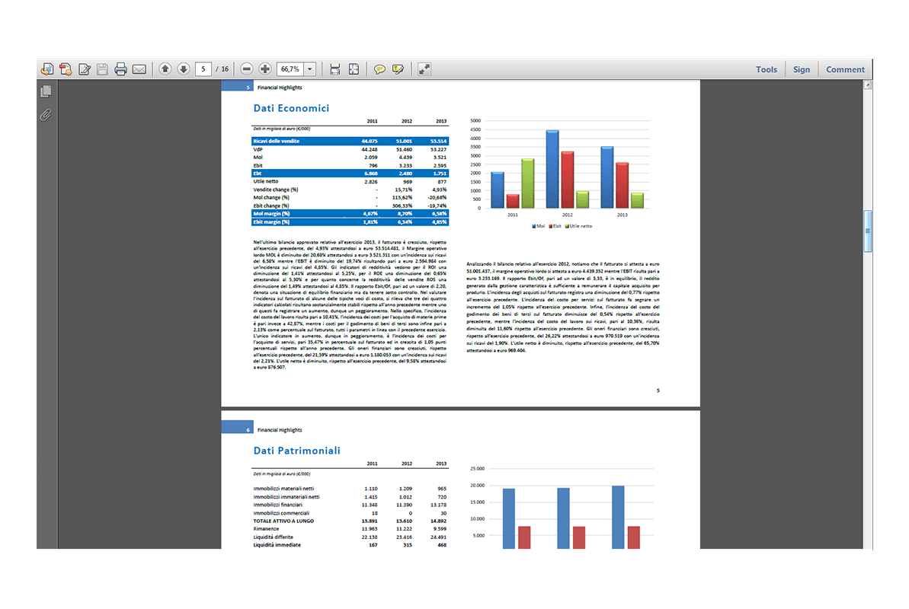Viewport: 909px width, 609px height.
Task: Open the Sign pane
Action: click(x=802, y=69)
